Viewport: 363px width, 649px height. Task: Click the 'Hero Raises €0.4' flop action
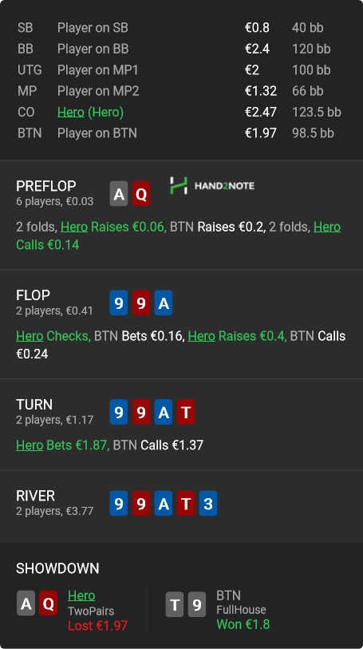click(237, 336)
